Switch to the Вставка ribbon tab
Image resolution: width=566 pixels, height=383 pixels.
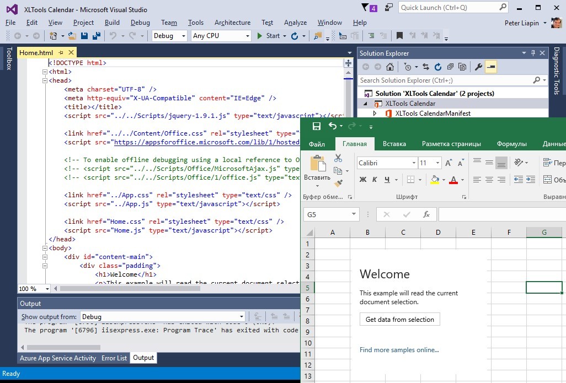[394, 144]
